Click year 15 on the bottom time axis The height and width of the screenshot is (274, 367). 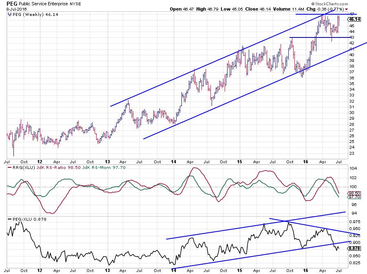239,270
